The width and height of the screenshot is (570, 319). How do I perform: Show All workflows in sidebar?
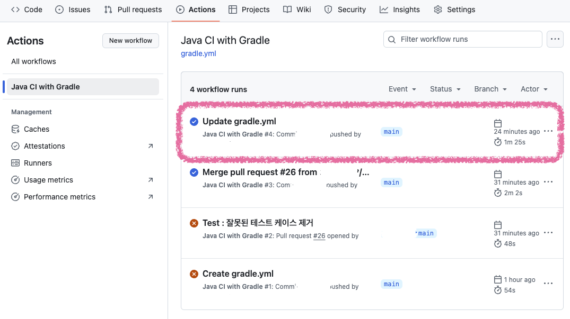(x=33, y=61)
